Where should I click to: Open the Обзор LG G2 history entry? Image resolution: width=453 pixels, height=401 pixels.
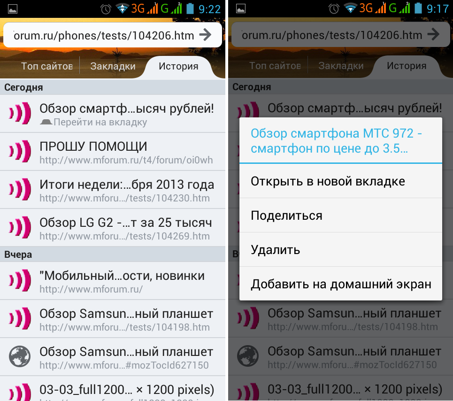pos(126,227)
